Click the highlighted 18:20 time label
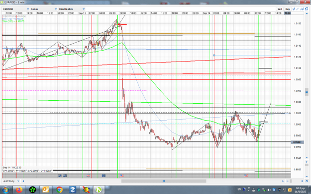This screenshot has height=194, width=311. pos(288,13)
